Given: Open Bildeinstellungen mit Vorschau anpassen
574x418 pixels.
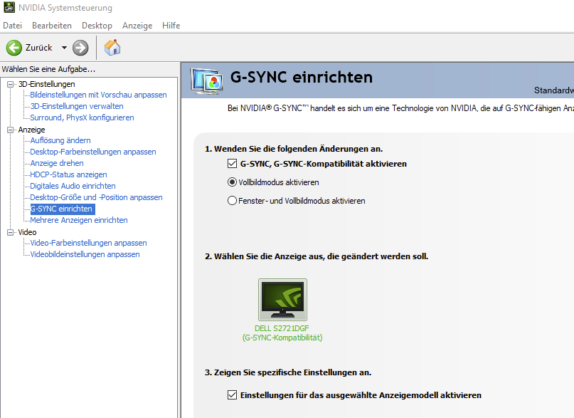Looking at the screenshot, I should click(x=98, y=95).
